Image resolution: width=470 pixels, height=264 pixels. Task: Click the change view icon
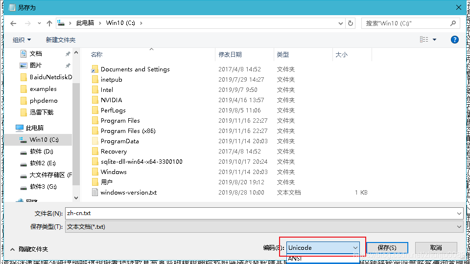pos(424,40)
